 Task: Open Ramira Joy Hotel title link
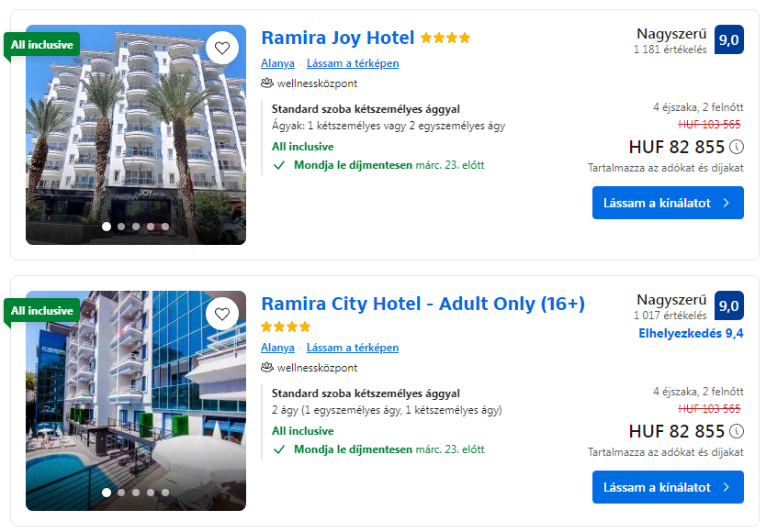337,38
